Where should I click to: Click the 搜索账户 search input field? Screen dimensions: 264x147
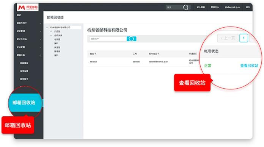[108, 39]
